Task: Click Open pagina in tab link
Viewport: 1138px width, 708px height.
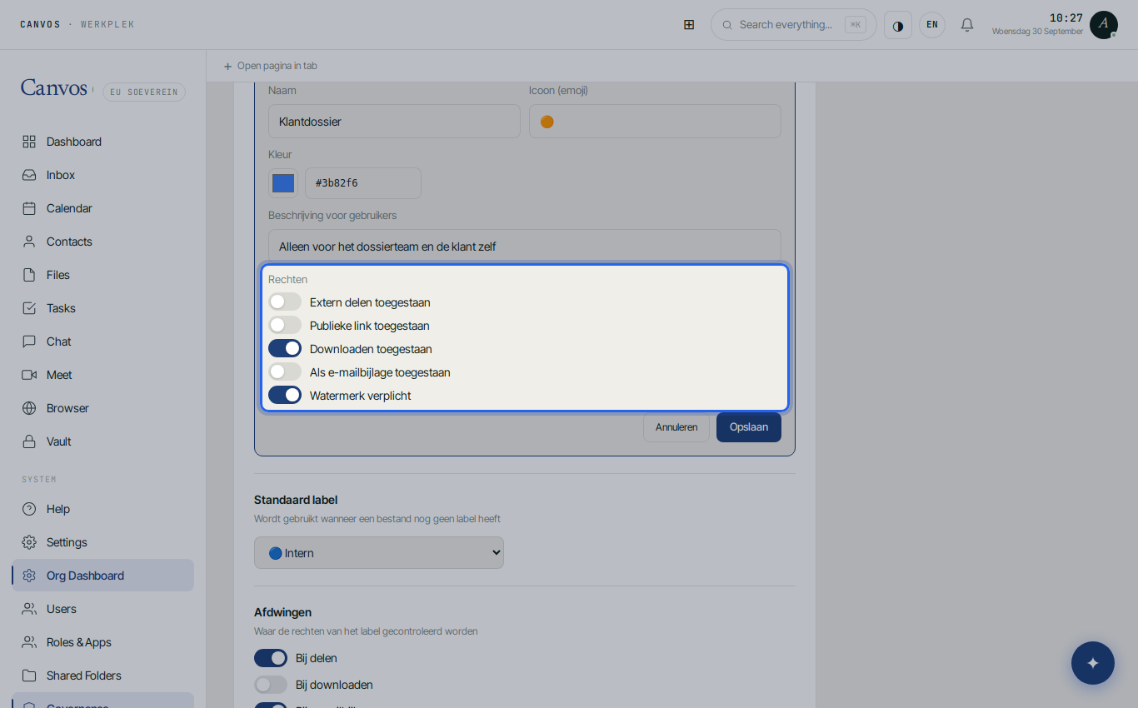Action: click(x=270, y=66)
